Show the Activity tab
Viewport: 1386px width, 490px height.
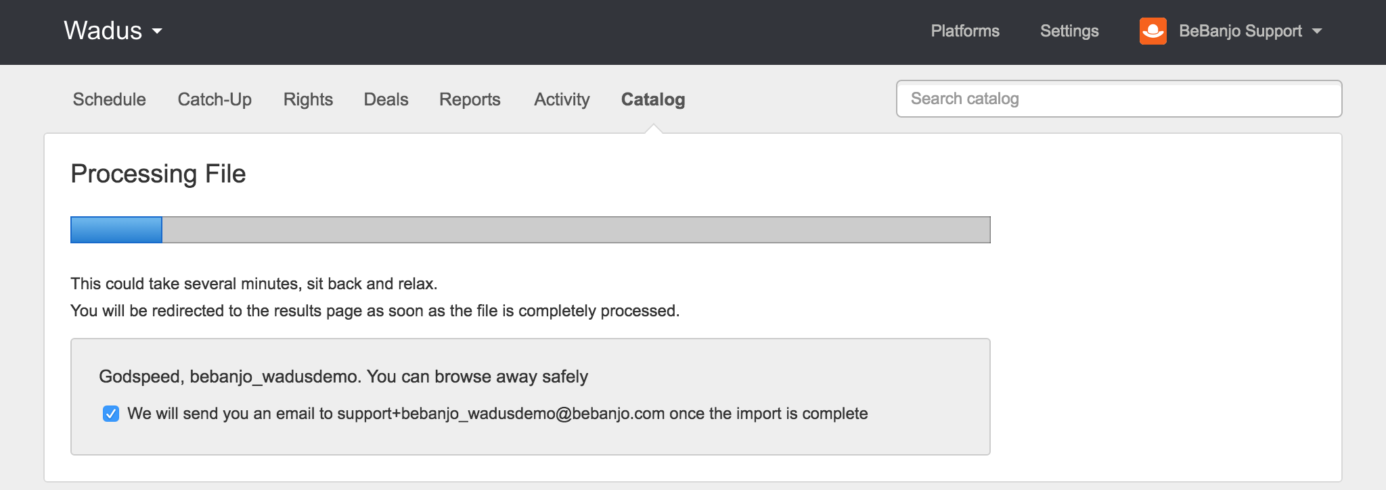[562, 99]
